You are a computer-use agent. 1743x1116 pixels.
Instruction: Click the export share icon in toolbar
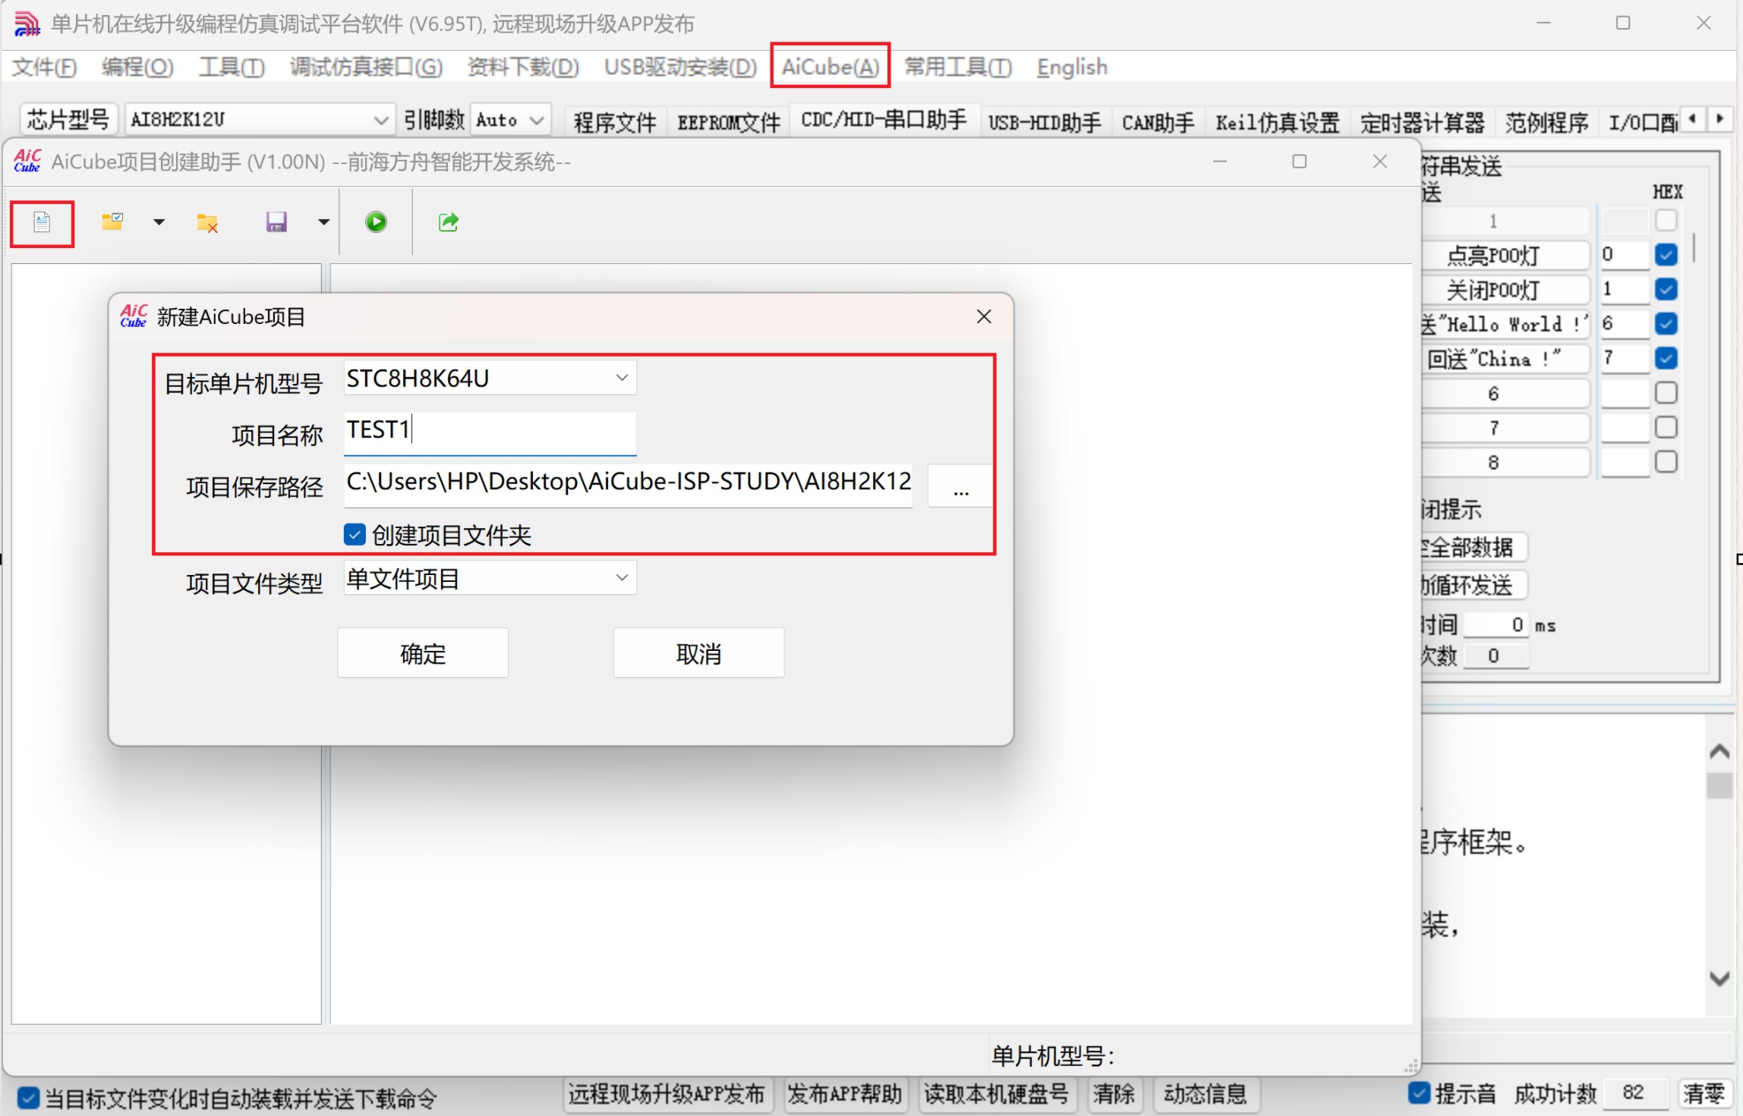(x=449, y=222)
